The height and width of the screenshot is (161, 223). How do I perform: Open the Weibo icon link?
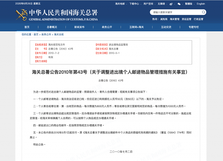[171, 4]
